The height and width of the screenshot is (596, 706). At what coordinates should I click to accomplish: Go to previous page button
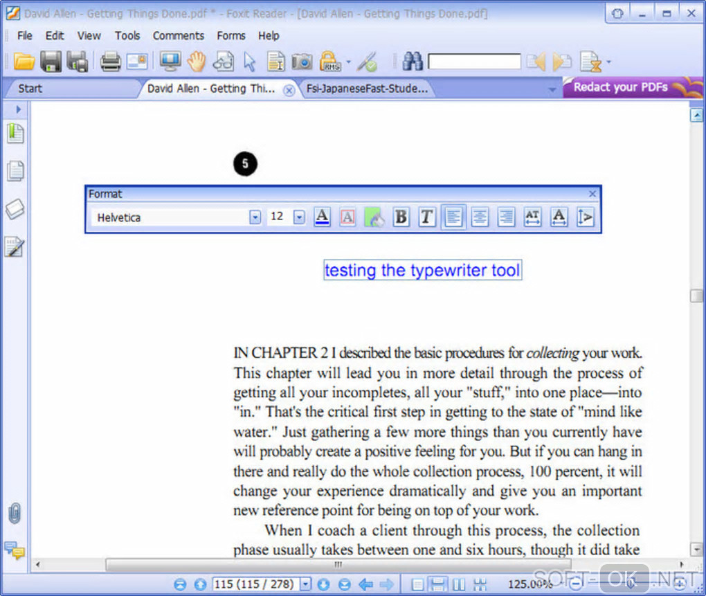coord(200,585)
